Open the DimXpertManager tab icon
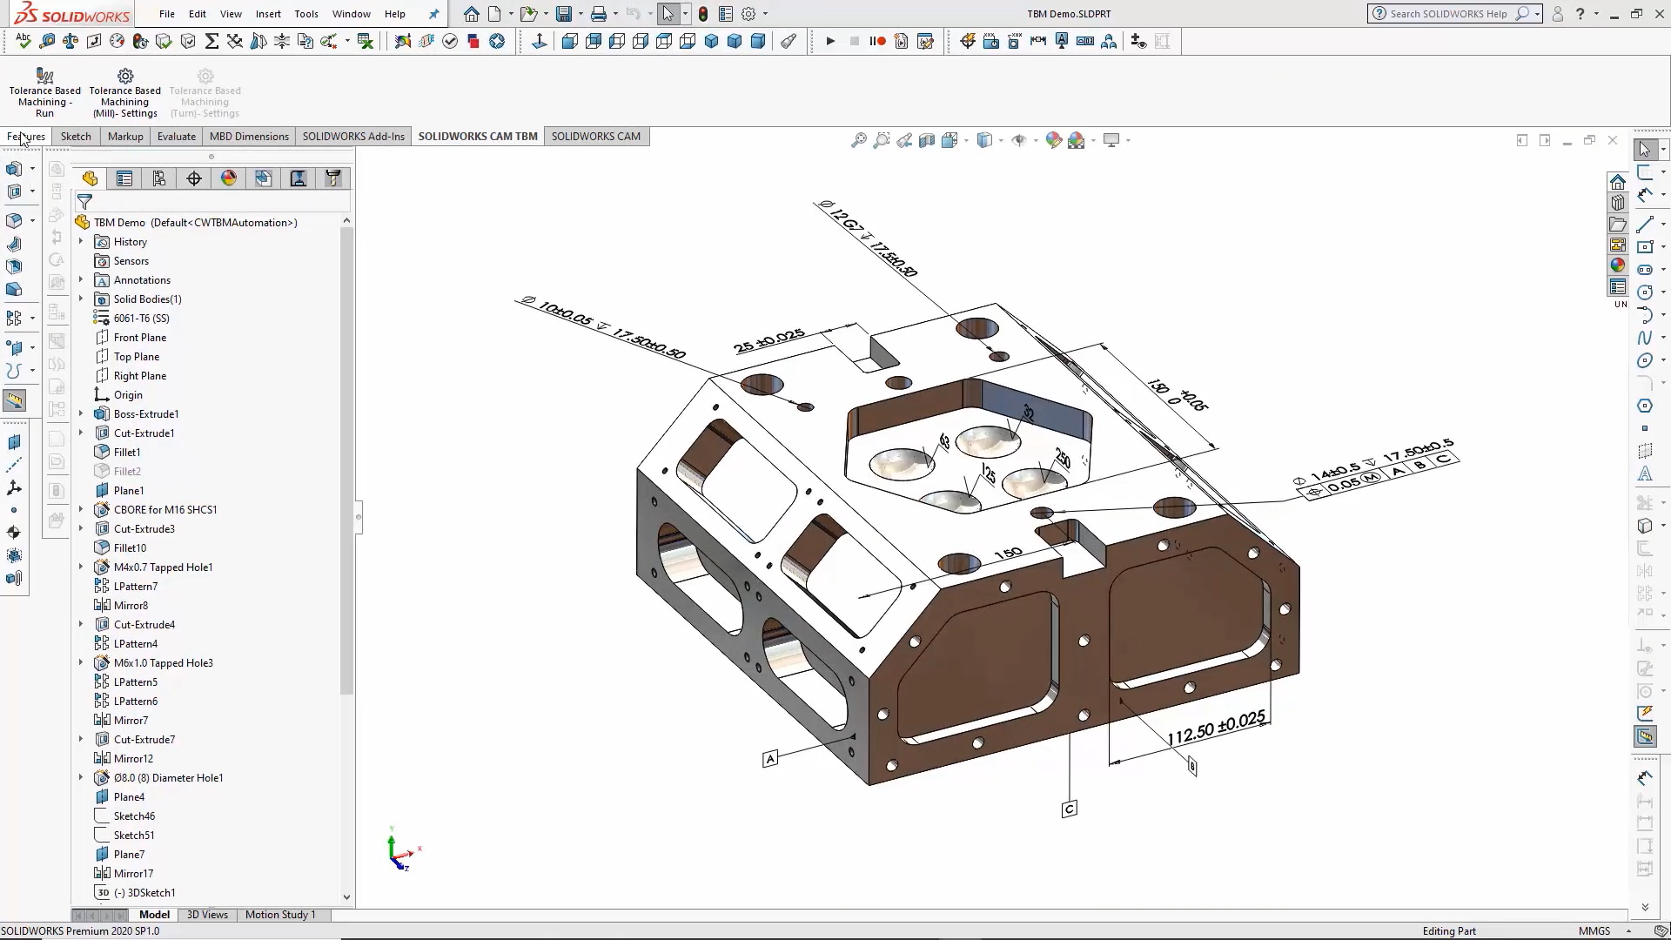1671x940 pixels. pyautogui.click(x=194, y=178)
